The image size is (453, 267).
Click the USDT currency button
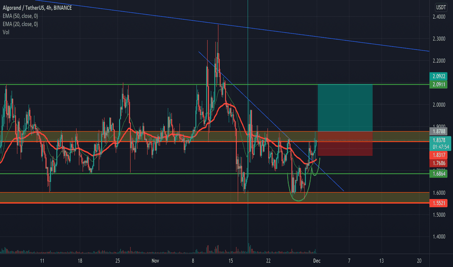[441, 7]
